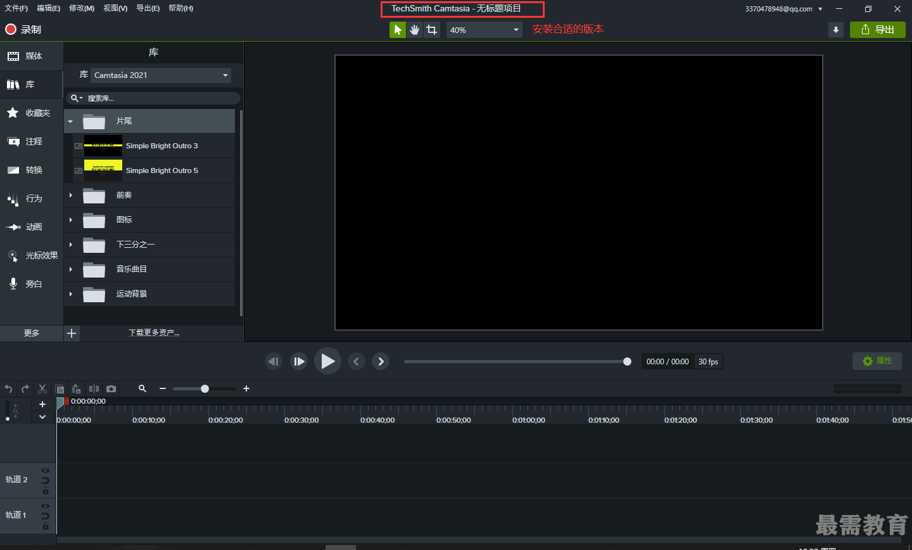
Task: Open the search options magnifier dropdown
Action: (x=77, y=98)
